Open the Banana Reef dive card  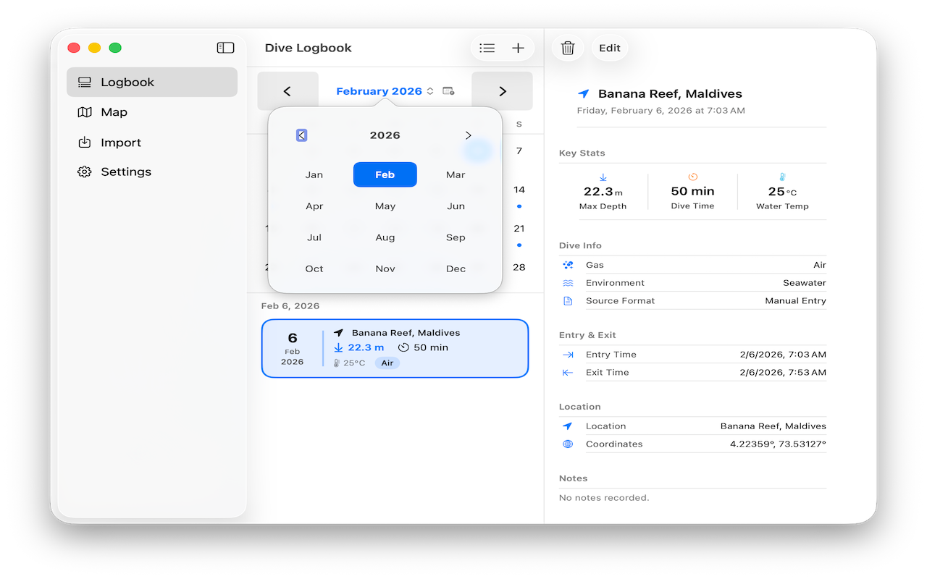pos(395,348)
